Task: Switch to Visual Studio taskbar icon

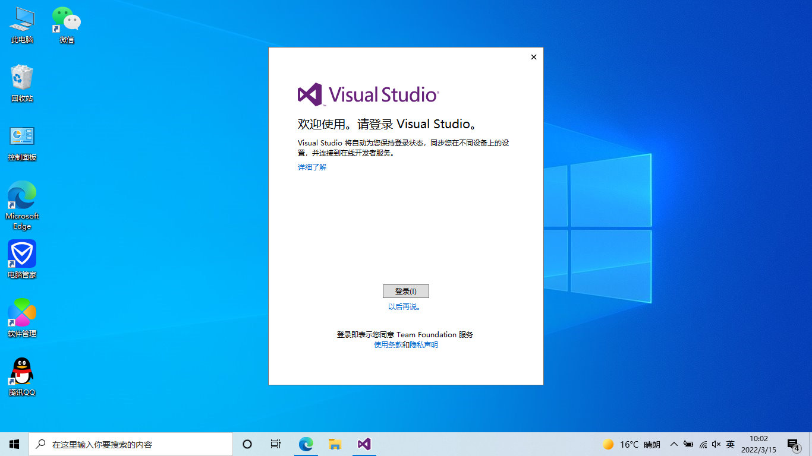Action: click(364, 444)
